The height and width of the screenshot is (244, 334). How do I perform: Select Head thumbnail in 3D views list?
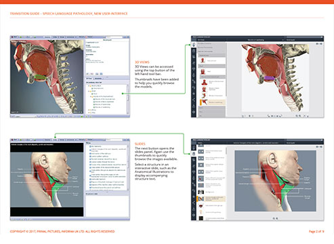tap(213, 71)
